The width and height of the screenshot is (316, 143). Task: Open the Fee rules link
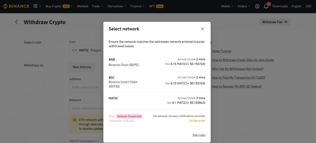199,135
